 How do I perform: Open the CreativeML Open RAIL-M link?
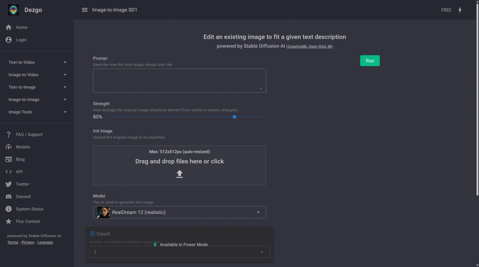click(309, 47)
